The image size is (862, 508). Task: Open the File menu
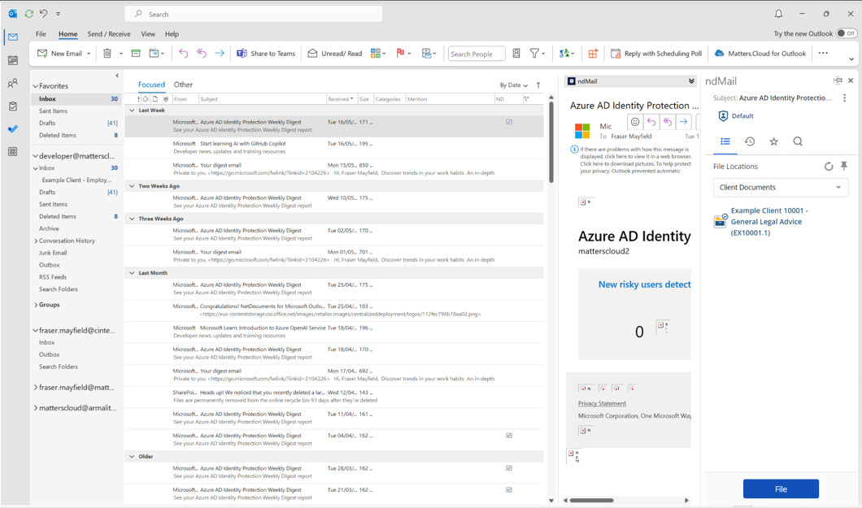pyautogui.click(x=41, y=34)
